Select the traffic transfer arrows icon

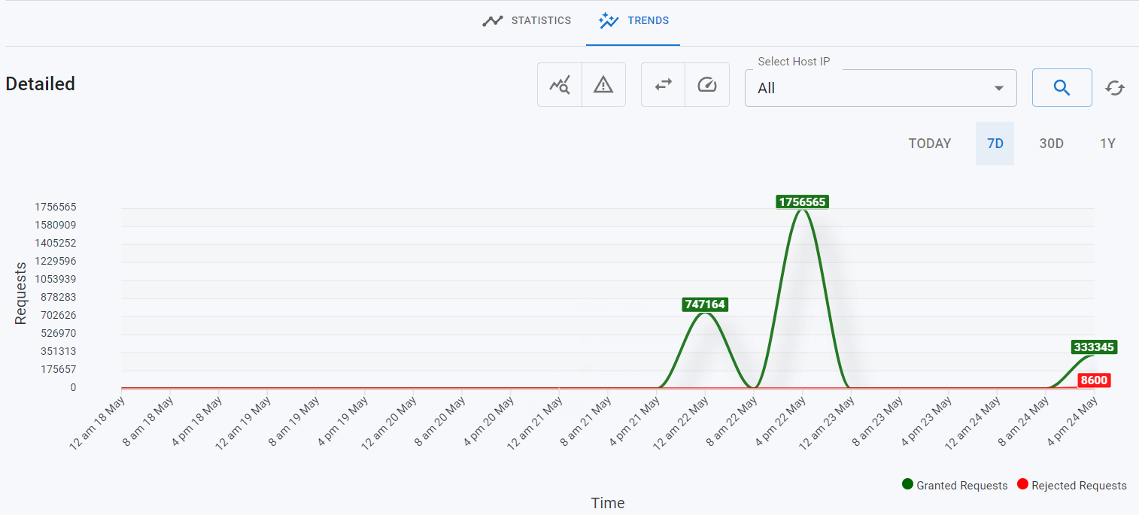(663, 84)
